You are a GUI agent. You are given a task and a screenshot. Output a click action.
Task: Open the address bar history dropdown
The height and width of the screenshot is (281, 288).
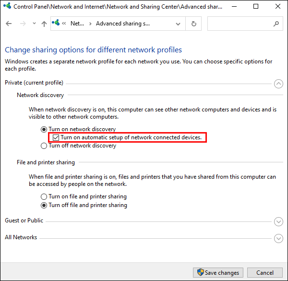coord(178,24)
